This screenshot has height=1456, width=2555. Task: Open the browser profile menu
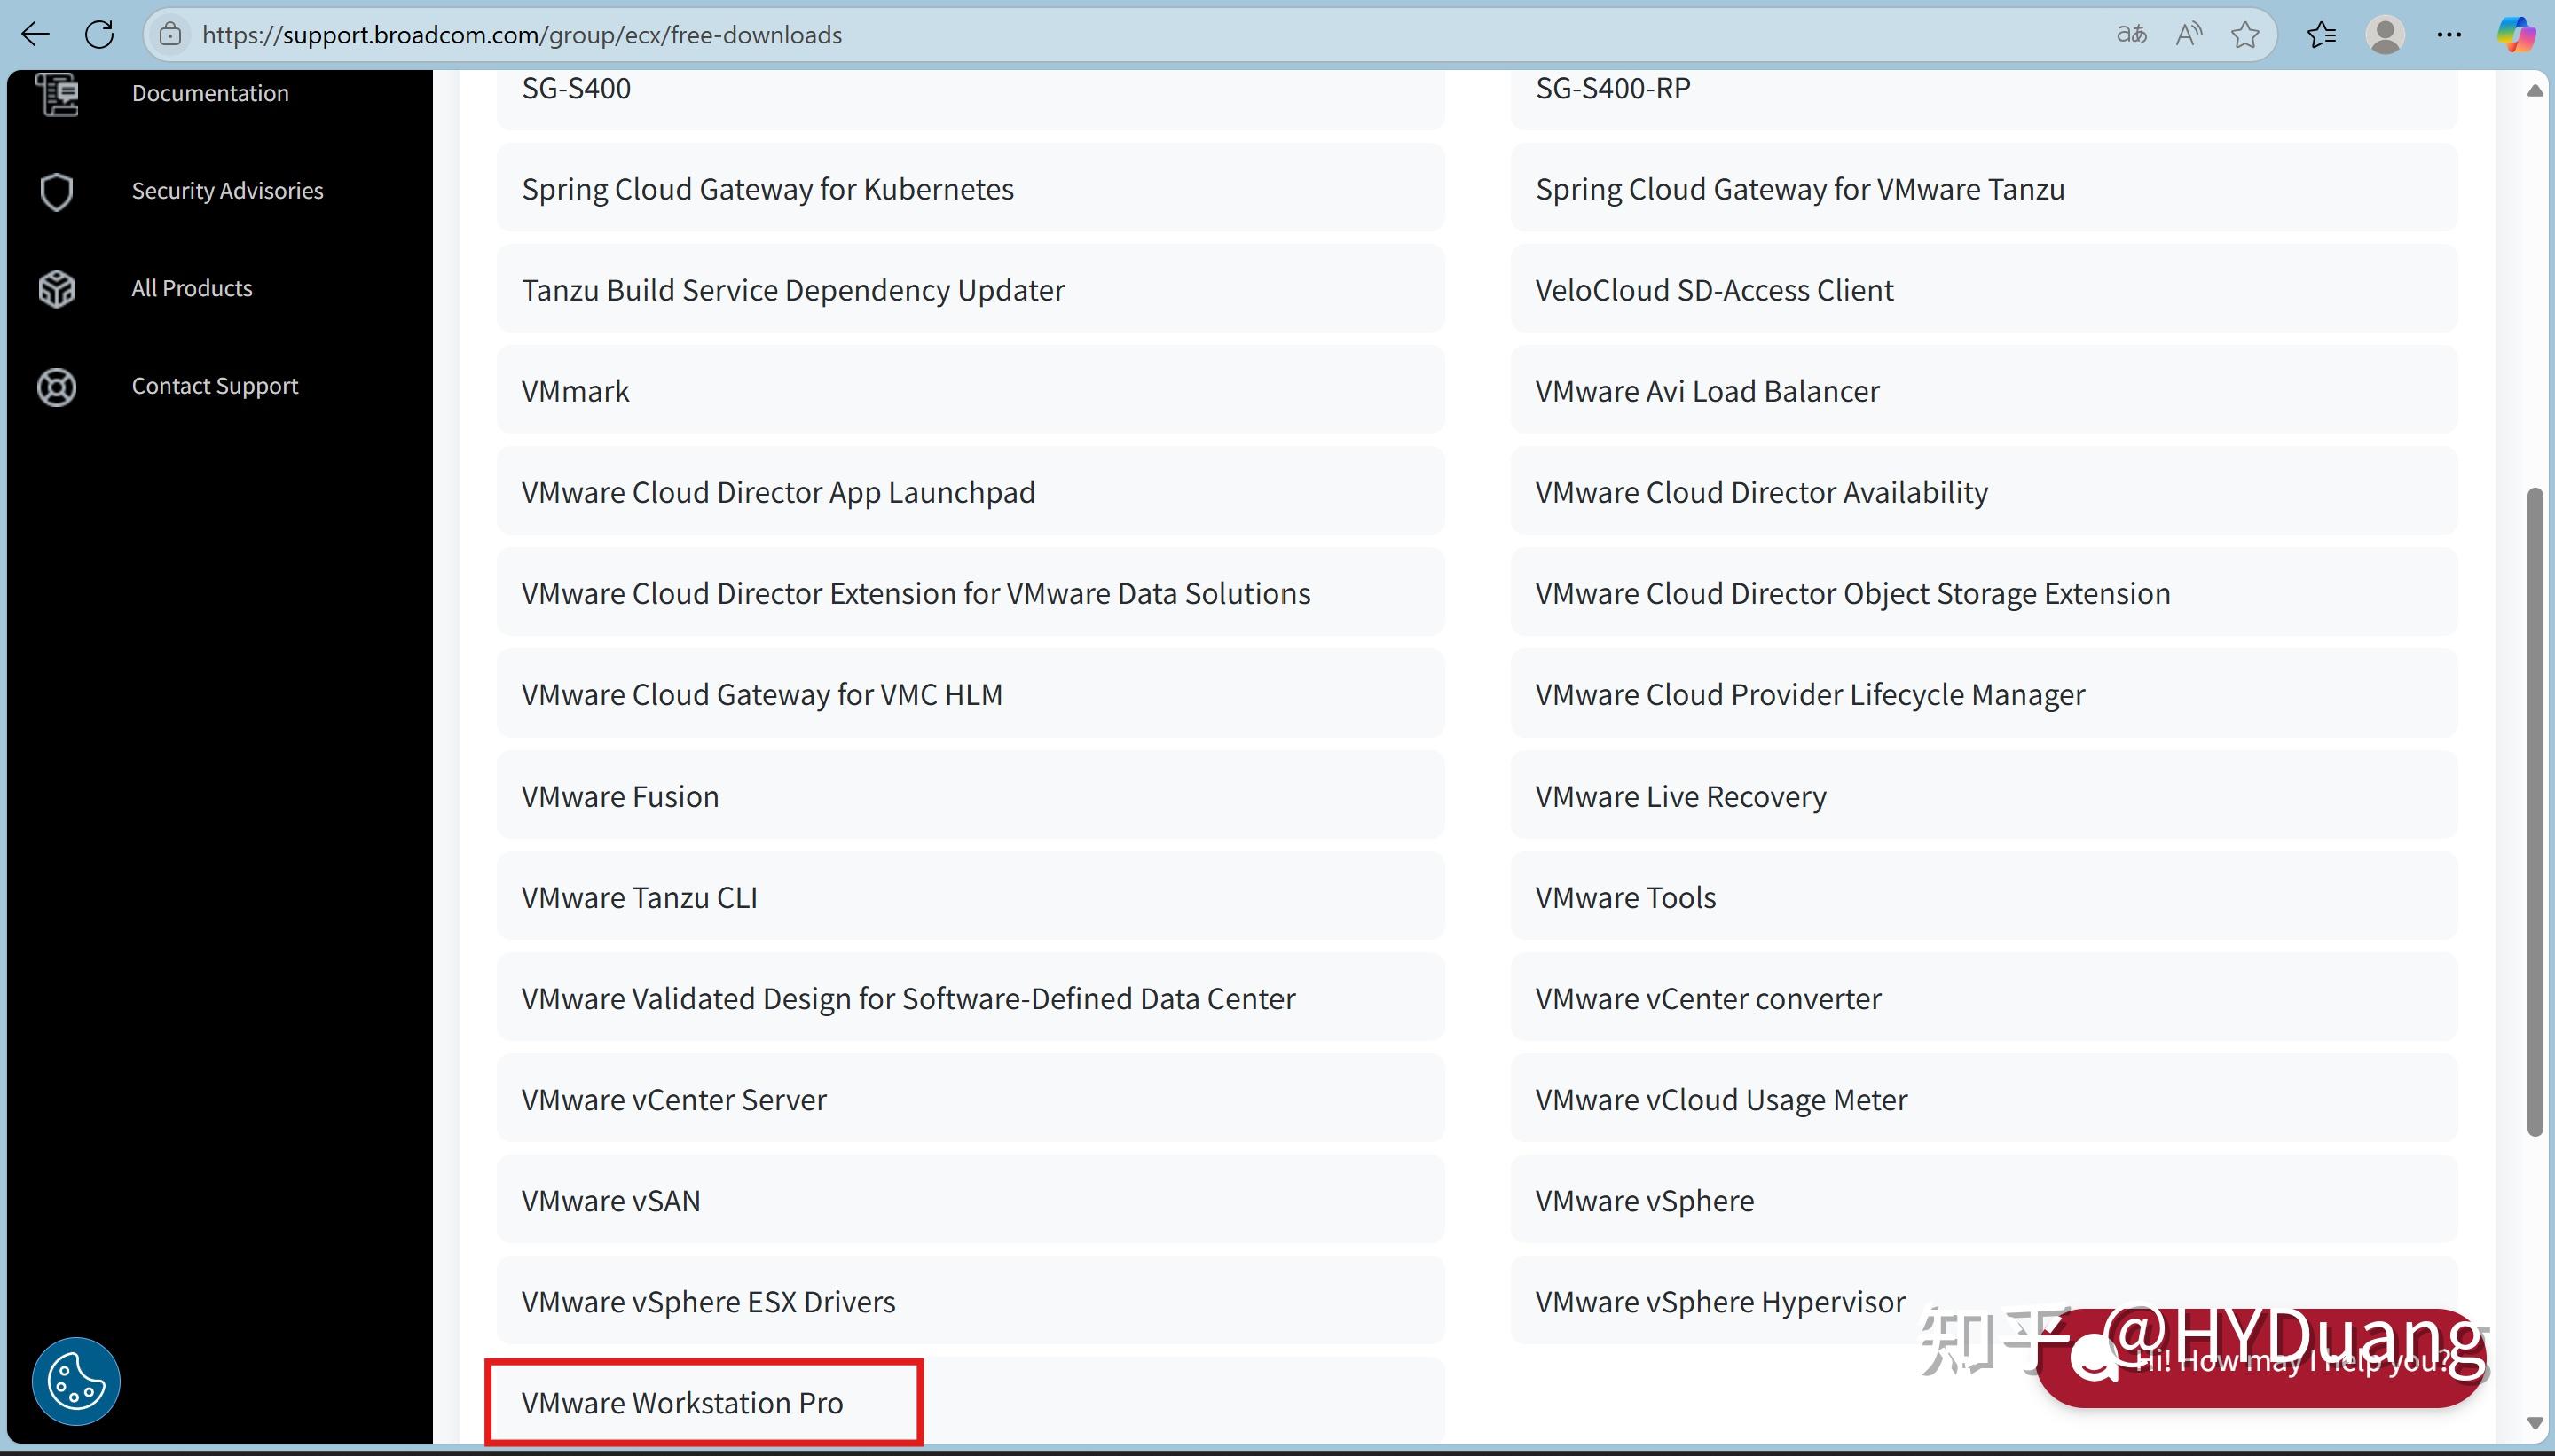[x=2386, y=34]
